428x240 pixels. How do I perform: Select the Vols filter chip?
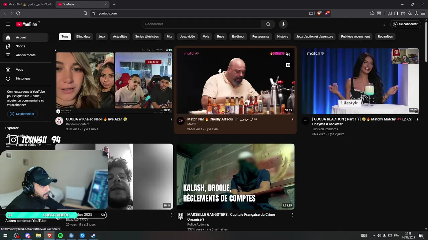tap(206, 36)
